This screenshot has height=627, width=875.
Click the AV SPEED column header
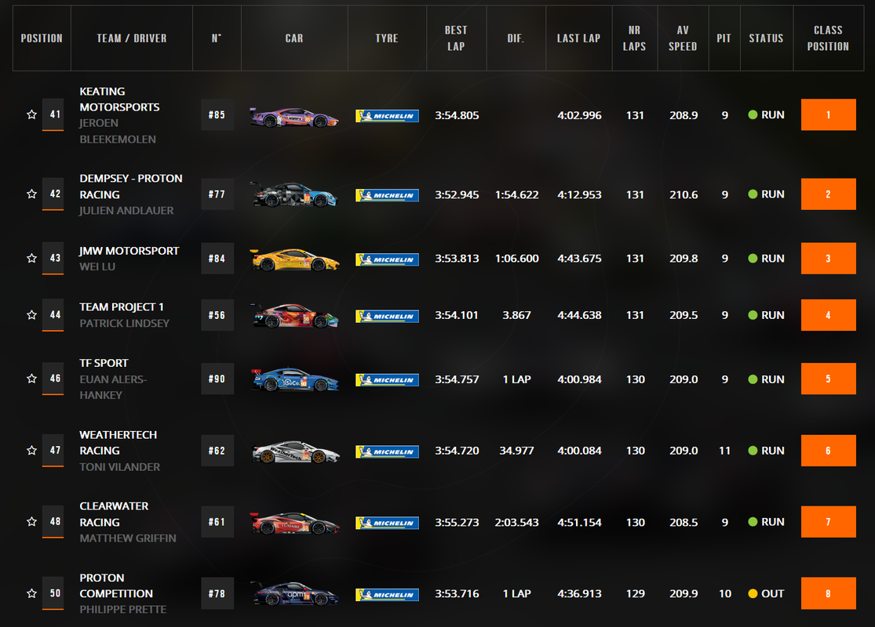(683, 38)
